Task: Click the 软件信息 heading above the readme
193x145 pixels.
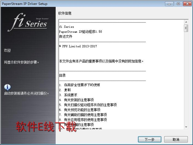Action: pos(65,13)
